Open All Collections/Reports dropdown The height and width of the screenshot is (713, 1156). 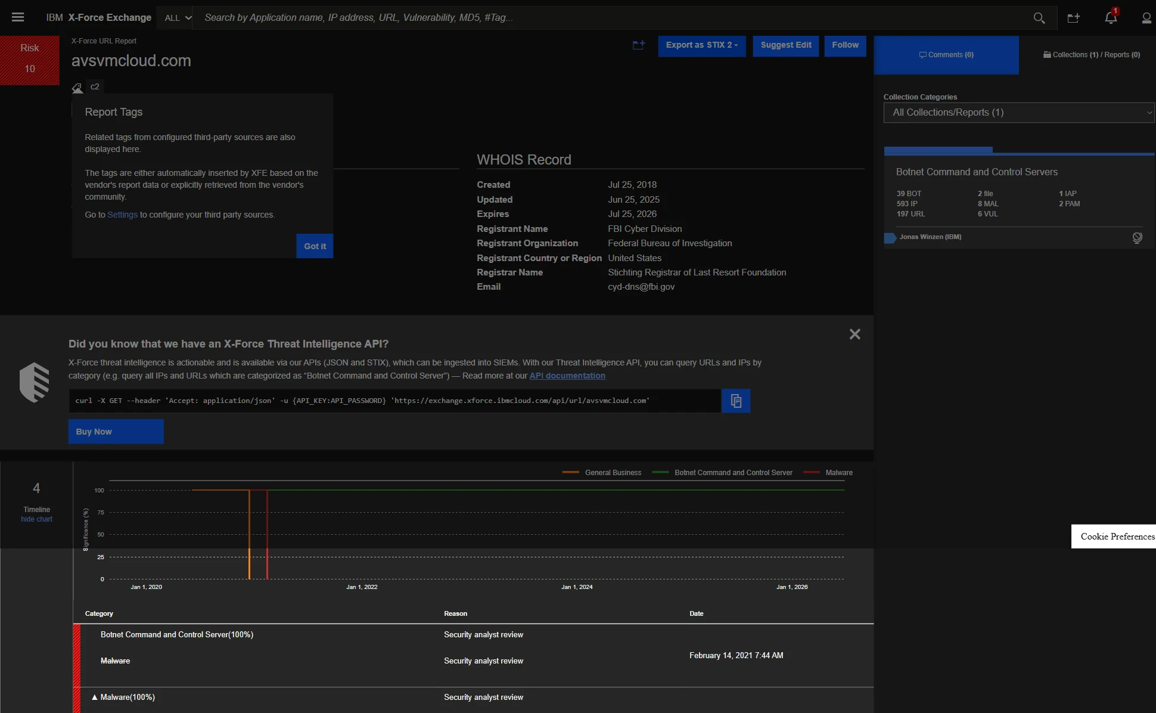[x=1019, y=113]
